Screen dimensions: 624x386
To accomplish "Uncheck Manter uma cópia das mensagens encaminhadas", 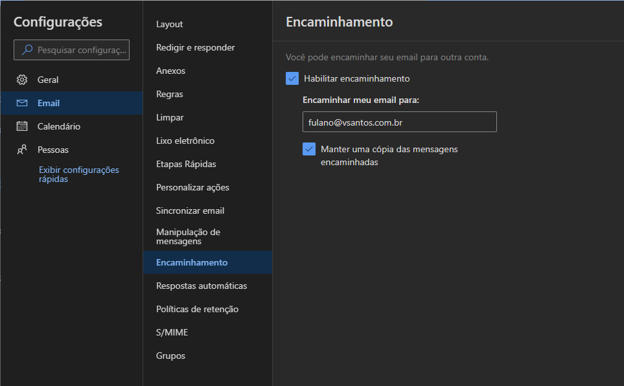I will [309, 149].
